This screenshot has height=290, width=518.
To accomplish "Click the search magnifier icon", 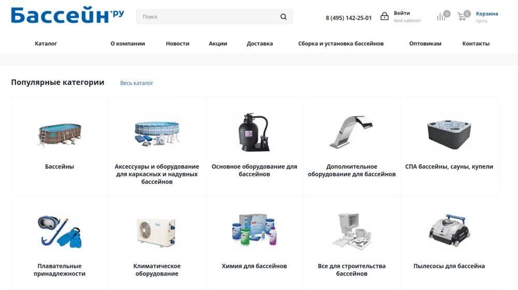I will [x=283, y=17].
